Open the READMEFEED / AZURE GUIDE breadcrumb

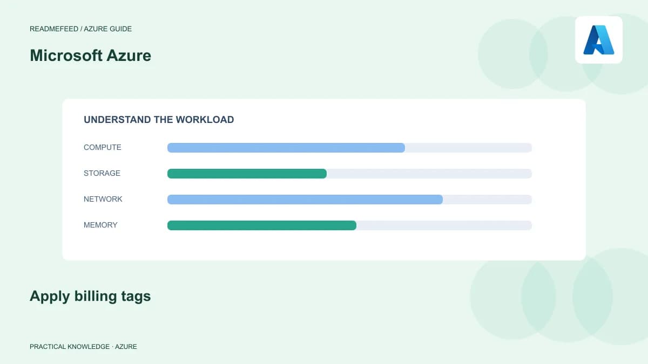coord(80,29)
